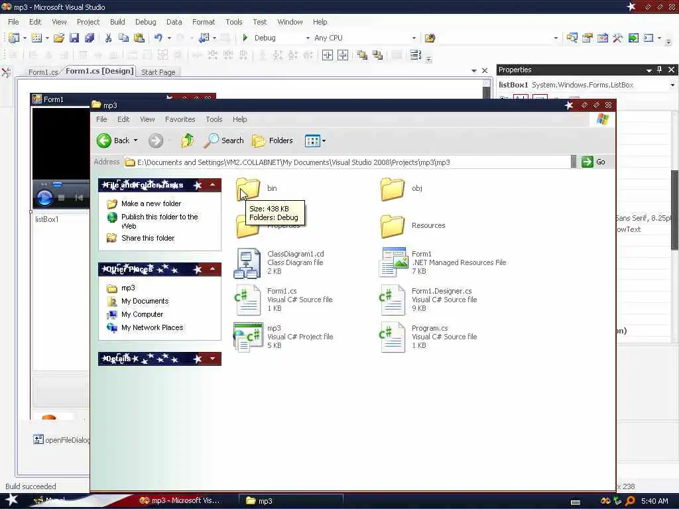This screenshot has height=509, width=679.
Task: Click the Cut scissors icon in Visual Studio
Action: [x=108, y=38]
